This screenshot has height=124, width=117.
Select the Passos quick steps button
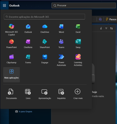111,19
